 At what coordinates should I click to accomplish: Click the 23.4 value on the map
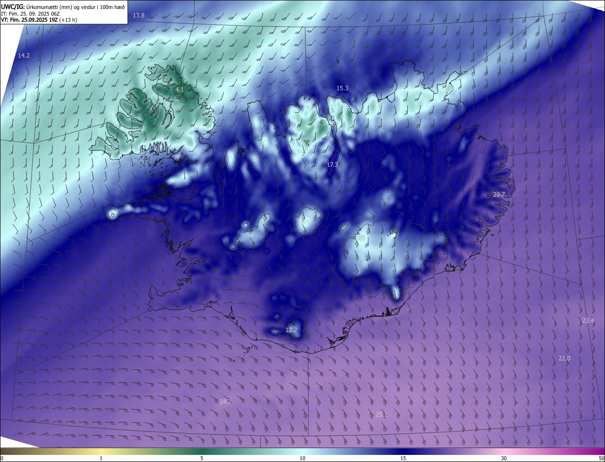pos(588,321)
